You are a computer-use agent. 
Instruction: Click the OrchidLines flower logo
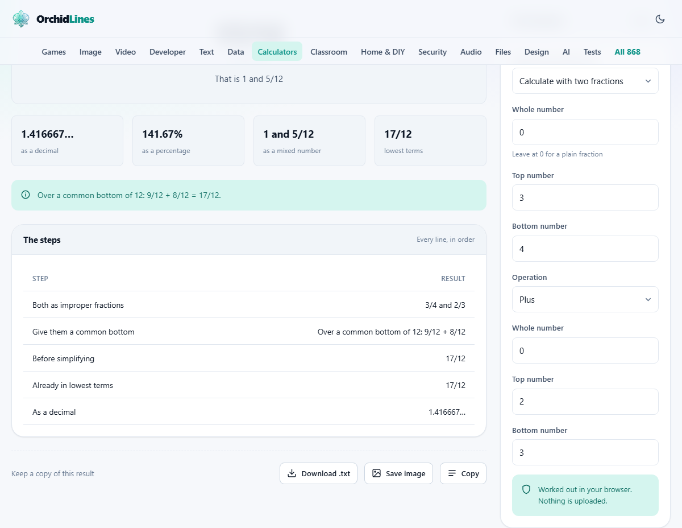tap(21, 19)
